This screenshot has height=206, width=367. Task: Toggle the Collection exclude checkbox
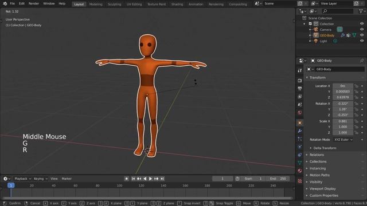(310, 24)
